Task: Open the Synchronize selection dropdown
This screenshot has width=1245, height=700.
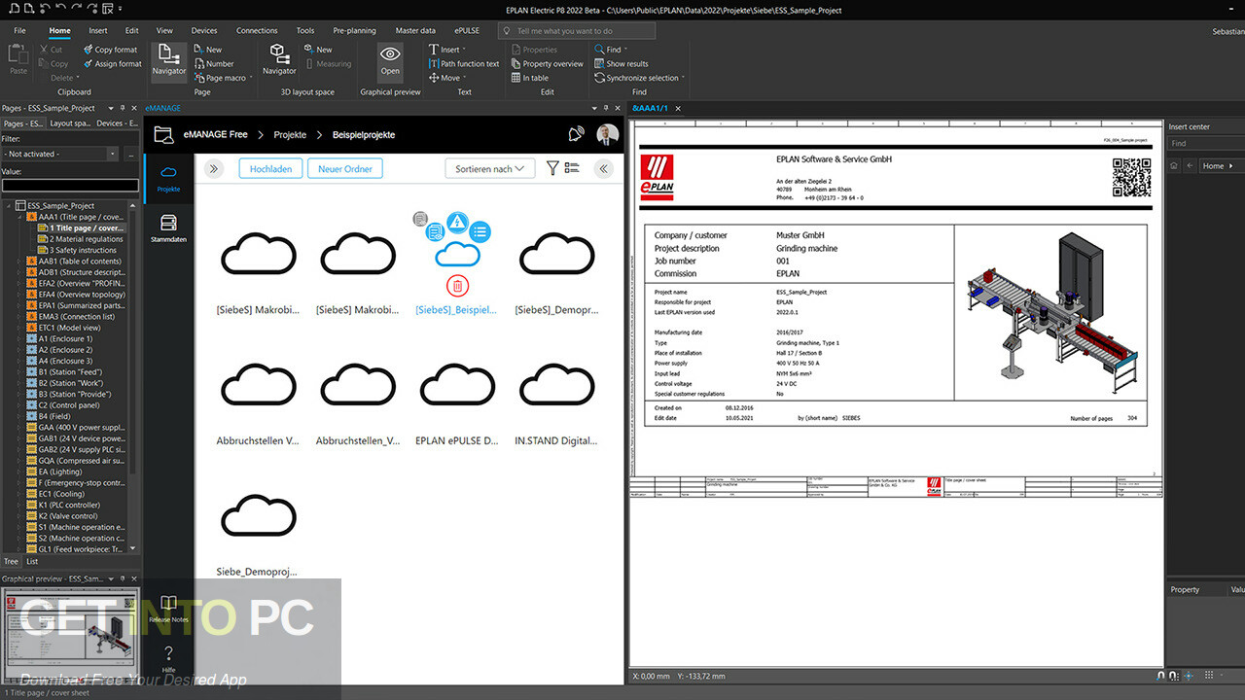Action: (x=639, y=78)
